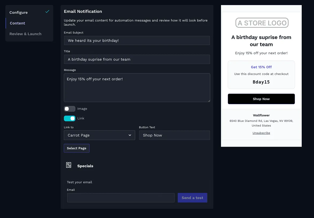This screenshot has height=218, width=314.
Task: Click Shop Now button in email preview
Action: tap(261, 99)
